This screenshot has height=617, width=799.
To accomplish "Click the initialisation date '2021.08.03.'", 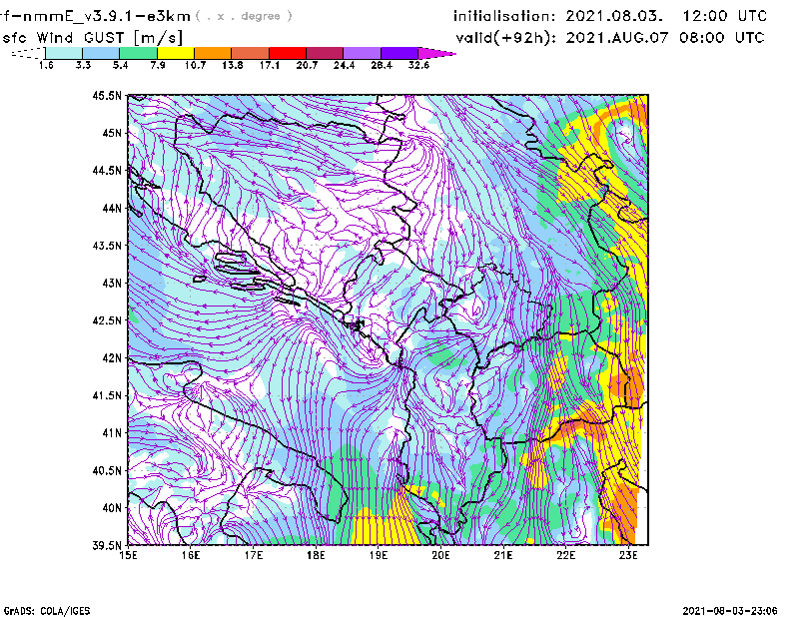I will (614, 16).
